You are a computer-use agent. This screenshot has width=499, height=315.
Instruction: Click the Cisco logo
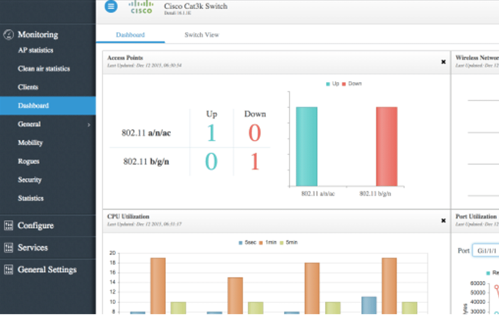click(x=141, y=7)
